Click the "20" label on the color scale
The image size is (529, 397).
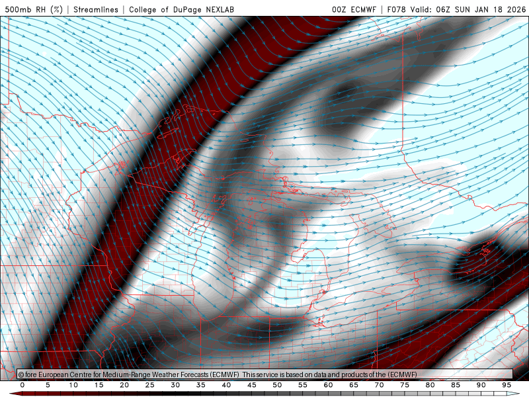[124, 385]
